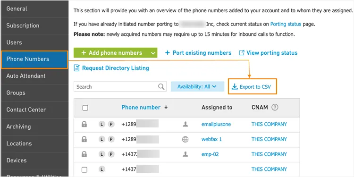This screenshot has width=354, height=177.
Task: Click THIS COMPANY in emailplusone row
Action: 269,125
